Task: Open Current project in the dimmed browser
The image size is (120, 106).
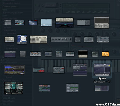Action: 10,6
